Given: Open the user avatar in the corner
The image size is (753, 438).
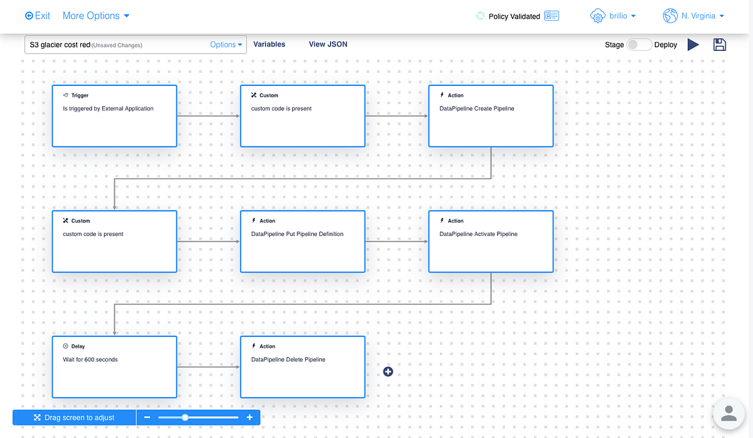Looking at the screenshot, I should click(729, 413).
